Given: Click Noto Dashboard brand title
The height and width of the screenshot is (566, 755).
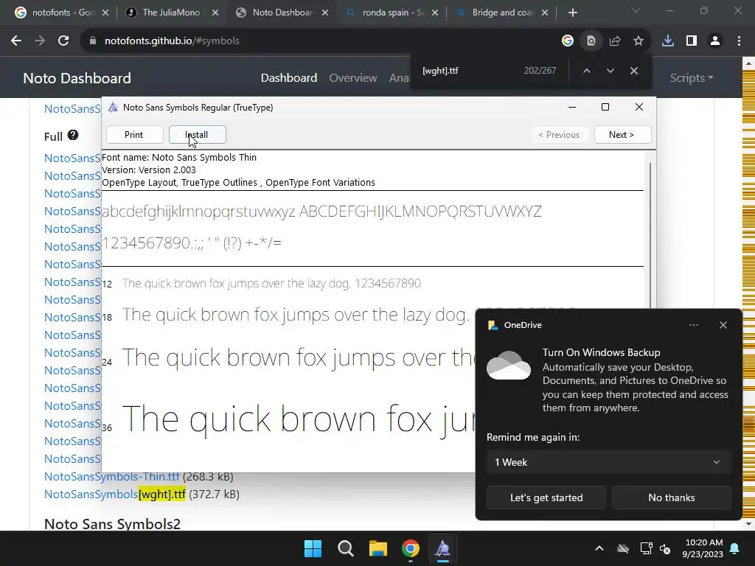Looking at the screenshot, I should 77,78.
